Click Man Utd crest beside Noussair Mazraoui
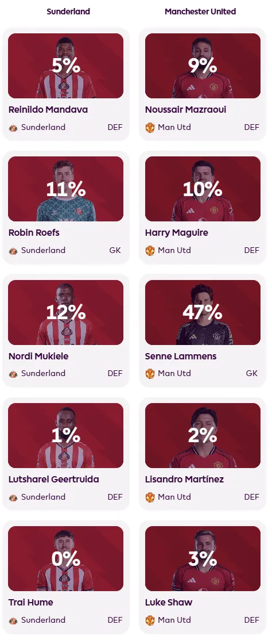The height and width of the screenshot is (640, 272). [x=150, y=127]
